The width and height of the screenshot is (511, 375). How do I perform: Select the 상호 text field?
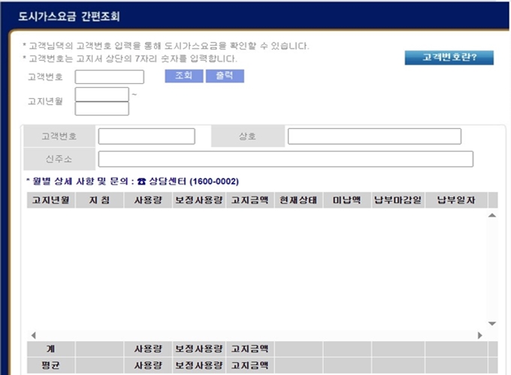[x=374, y=136]
